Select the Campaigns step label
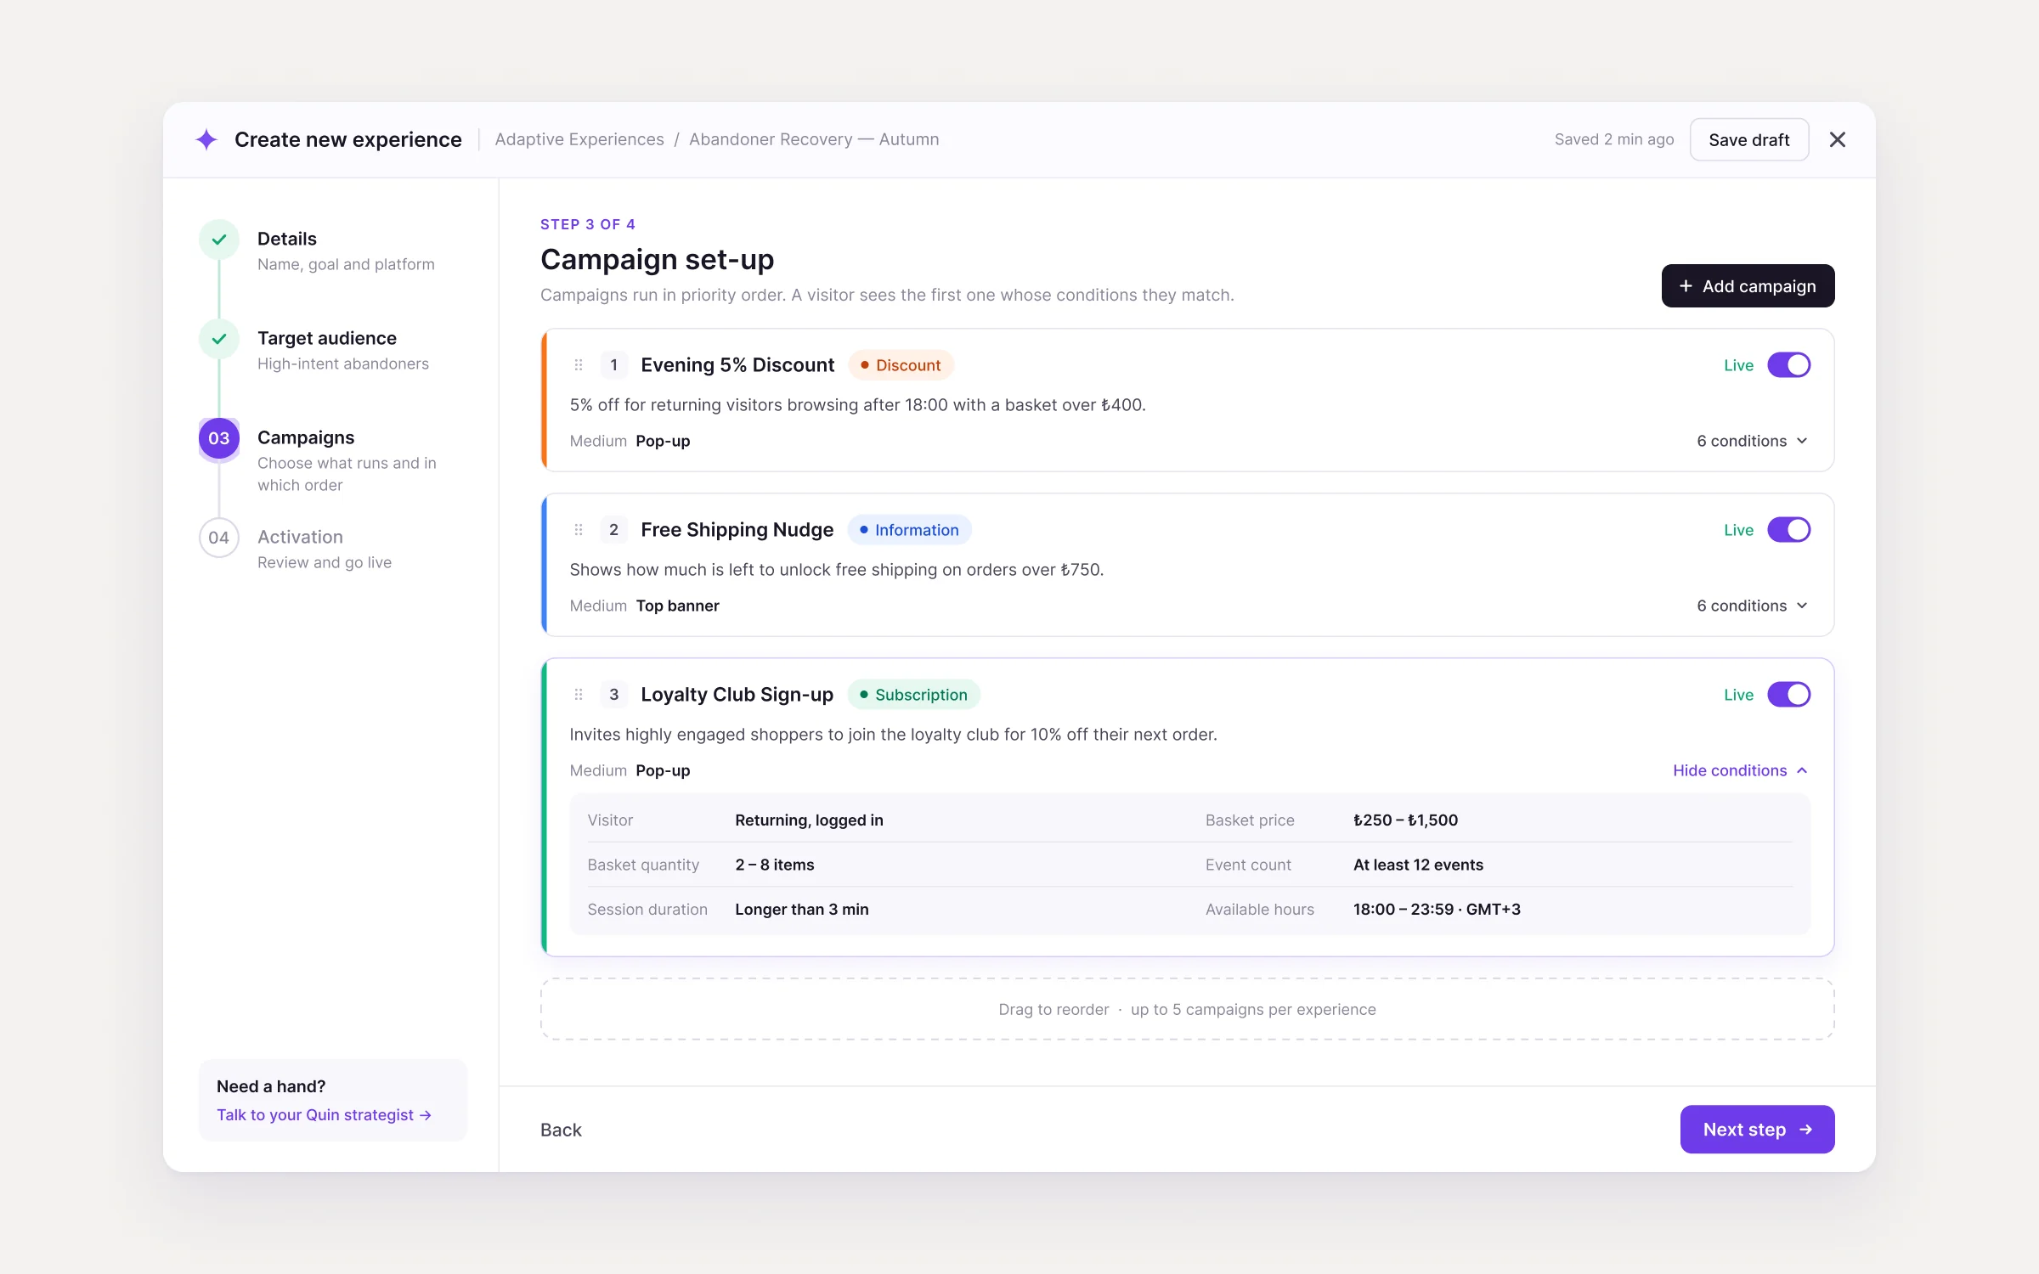This screenshot has height=1274, width=2039. (306, 437)
